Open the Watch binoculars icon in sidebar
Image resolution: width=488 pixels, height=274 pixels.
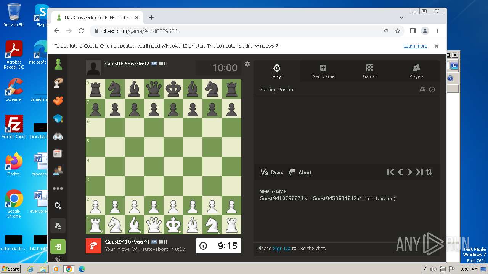58,136
